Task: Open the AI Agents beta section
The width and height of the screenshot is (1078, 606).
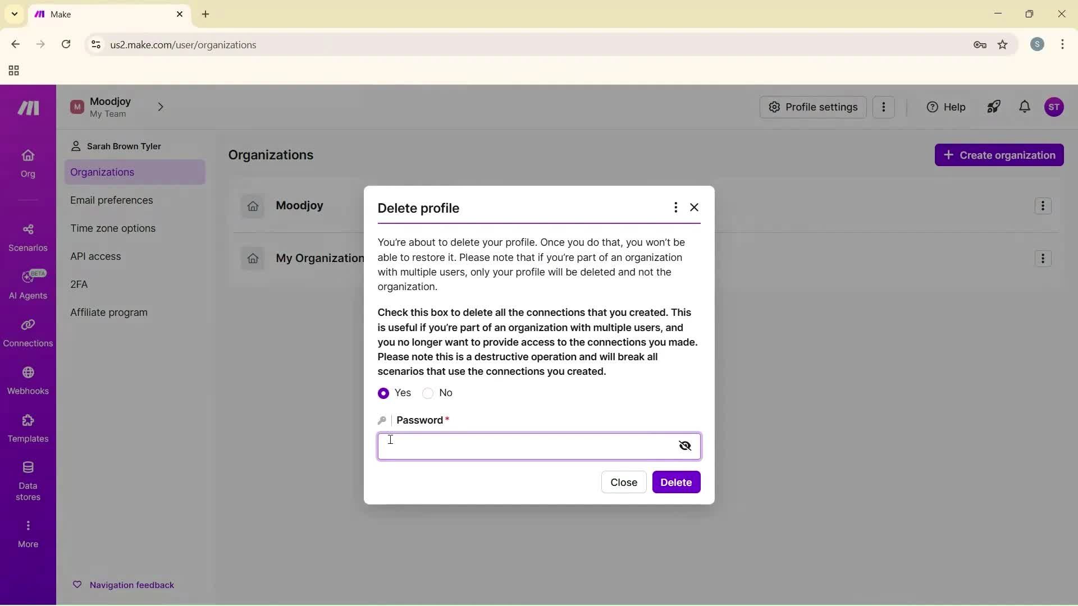Action: coord(28,285)
